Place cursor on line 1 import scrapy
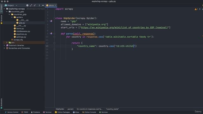 click(64, 9)
